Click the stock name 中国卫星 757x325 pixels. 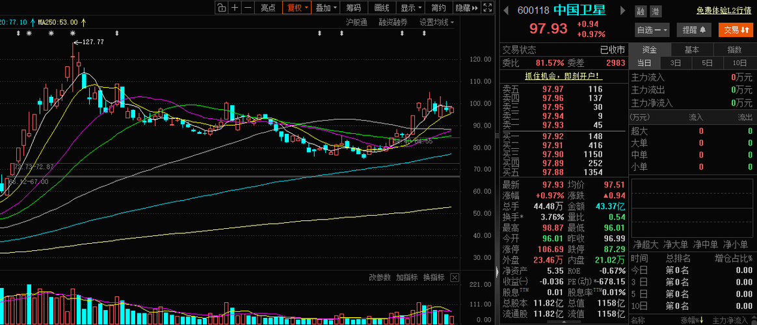579,10
